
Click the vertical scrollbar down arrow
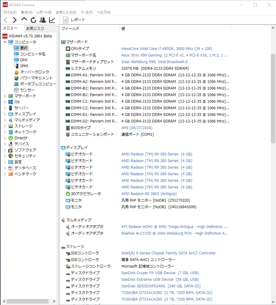[x=273, y=302]
